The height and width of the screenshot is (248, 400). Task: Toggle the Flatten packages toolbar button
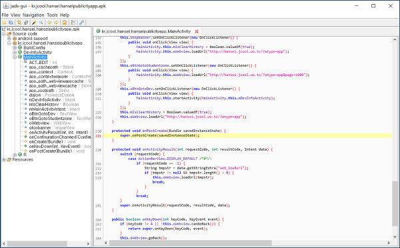coord(26,23)
